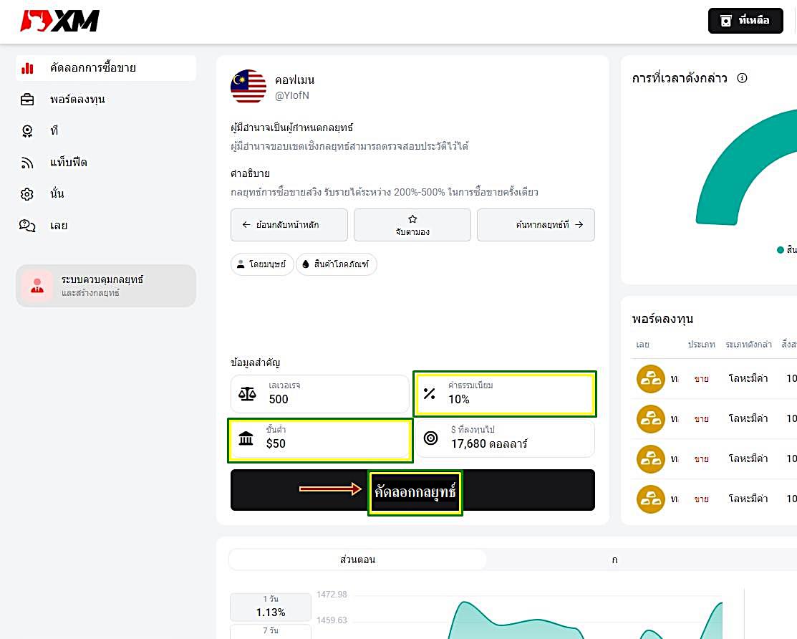Click the chart axis value 1472.98
Viewport: 797px width, 639px height.
pos(332,595)
